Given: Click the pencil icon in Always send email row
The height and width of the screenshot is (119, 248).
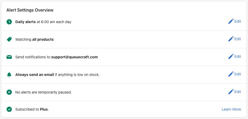Looking at the screenshot, I should [x=231, y=74].
